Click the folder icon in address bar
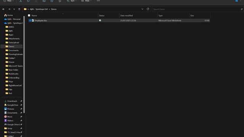Screen dimensions: 244x137 click(25, 9)
